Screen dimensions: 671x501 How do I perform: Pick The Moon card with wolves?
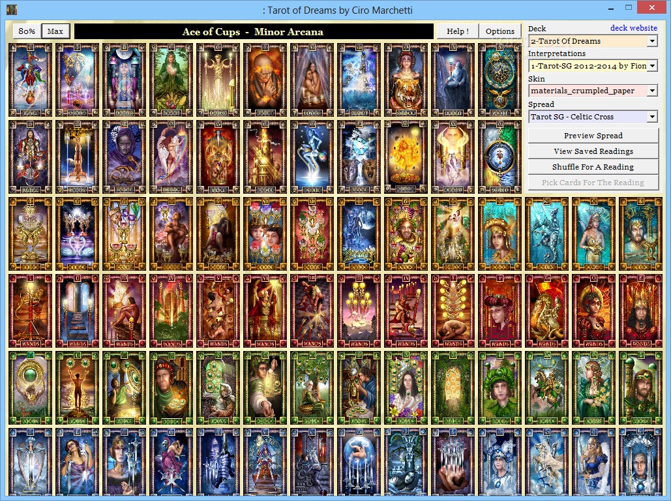click(359, 157)
